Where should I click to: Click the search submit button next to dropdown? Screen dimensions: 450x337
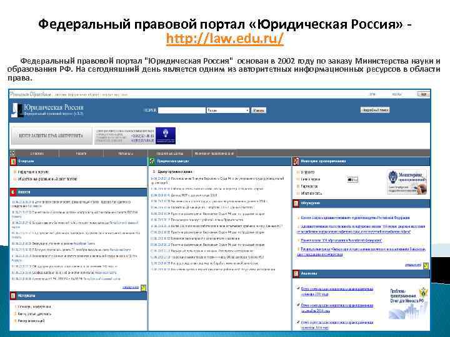tap(259, 110)
